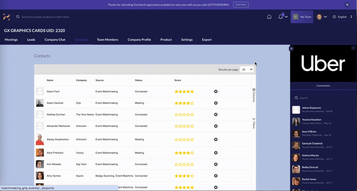Image resolution: width=357 pixels, height=191 pixels.
Task: Click the banner's Click Here button
Action: (x=241, y=5)
